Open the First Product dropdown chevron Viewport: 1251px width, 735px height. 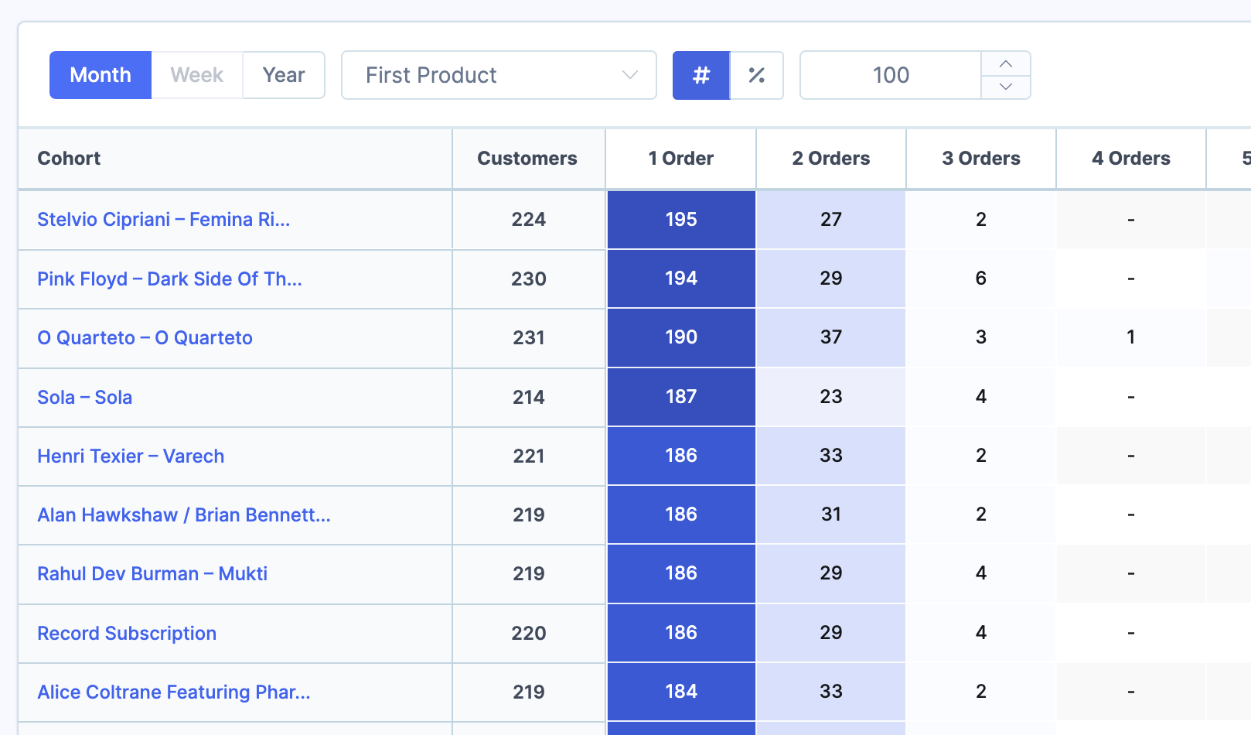pos(629,75)
